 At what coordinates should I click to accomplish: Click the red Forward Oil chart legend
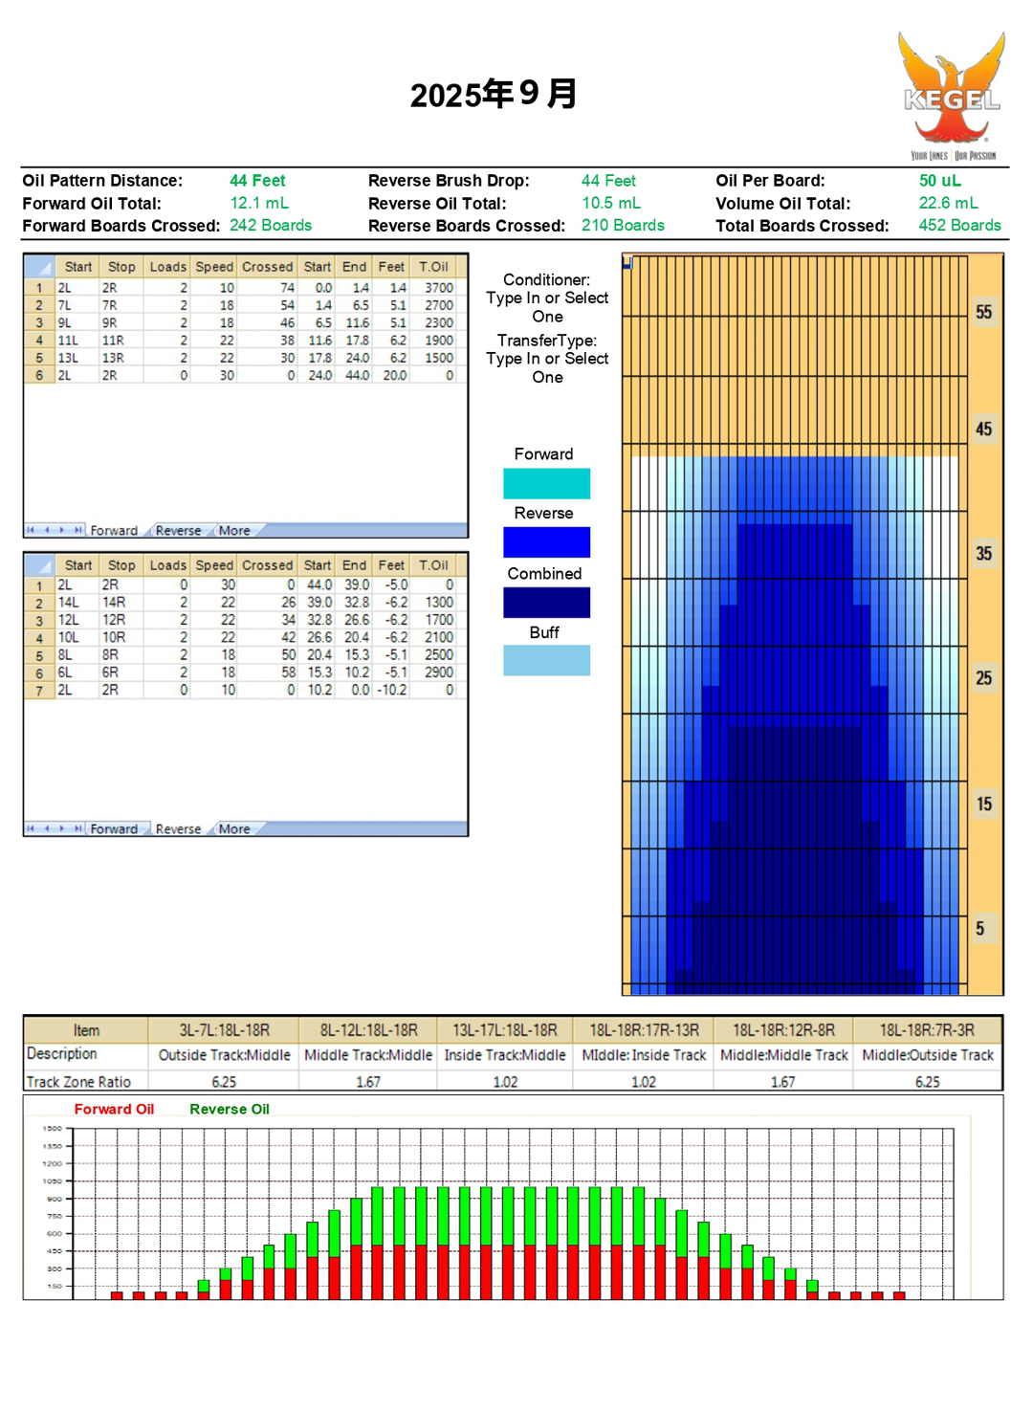pos(114,1109)
